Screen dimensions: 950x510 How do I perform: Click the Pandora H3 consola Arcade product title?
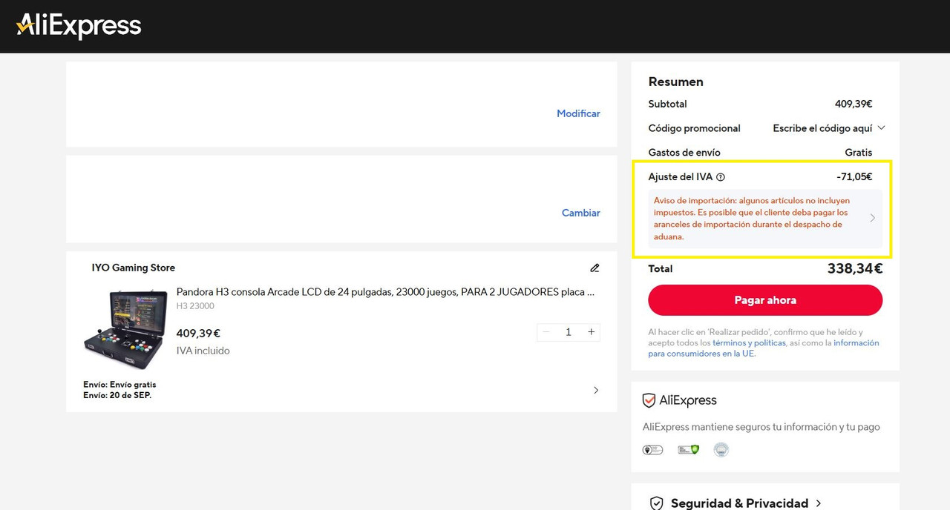click(385, 292)
